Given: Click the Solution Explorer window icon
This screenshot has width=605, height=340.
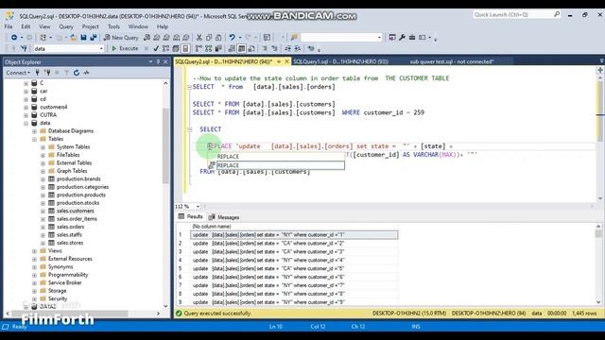Looking at the screenshot, I should 392,38.
